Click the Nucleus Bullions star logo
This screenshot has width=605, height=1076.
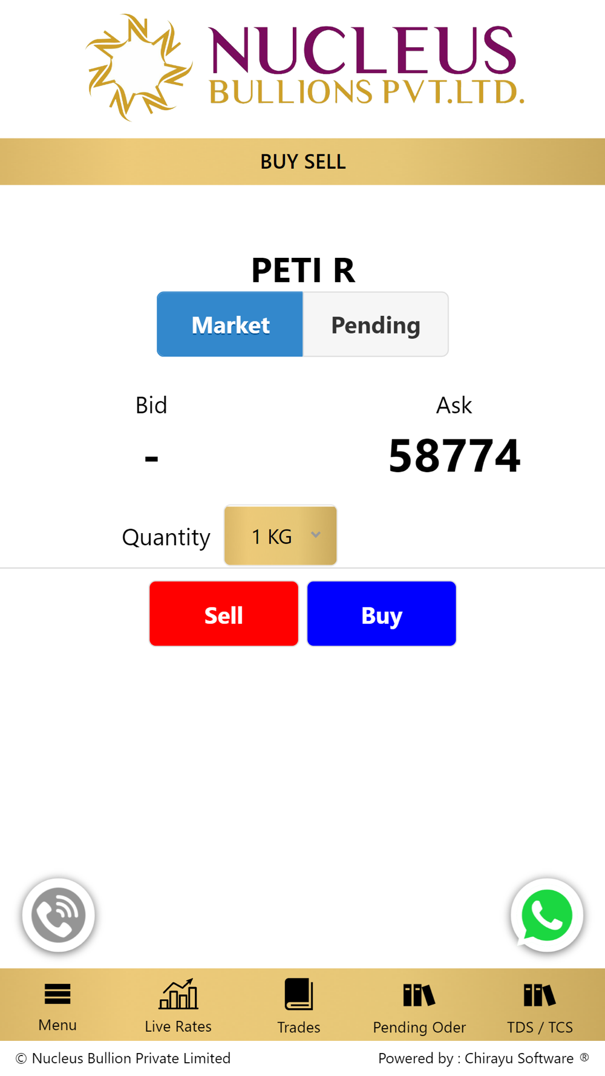point(139,67)
